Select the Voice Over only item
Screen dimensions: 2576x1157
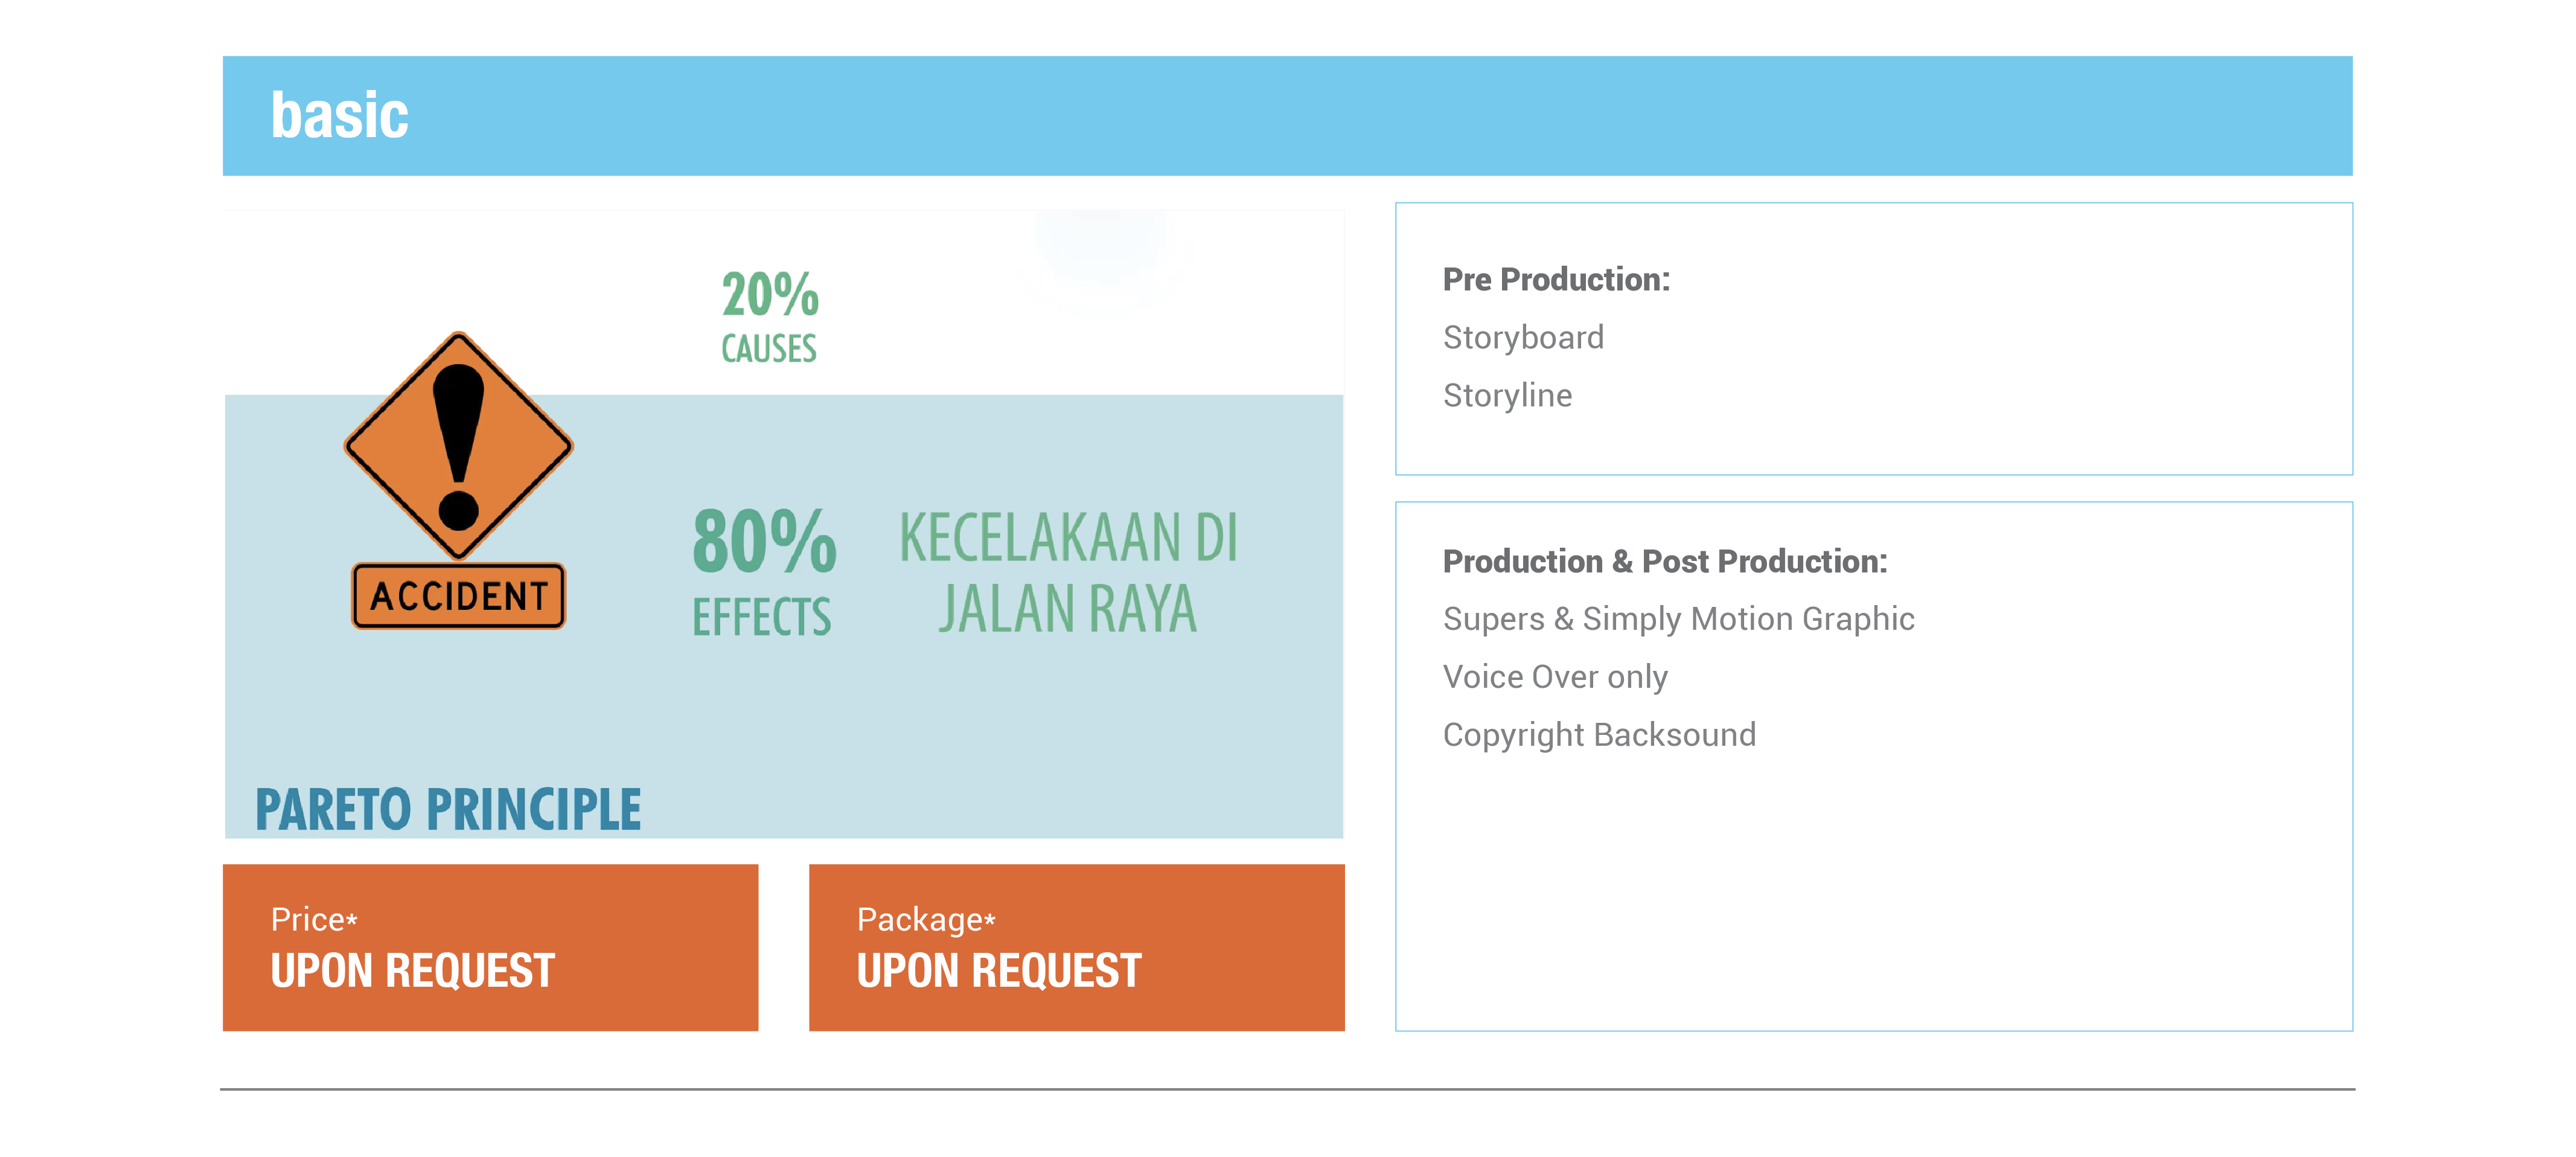click(1555, 677)
